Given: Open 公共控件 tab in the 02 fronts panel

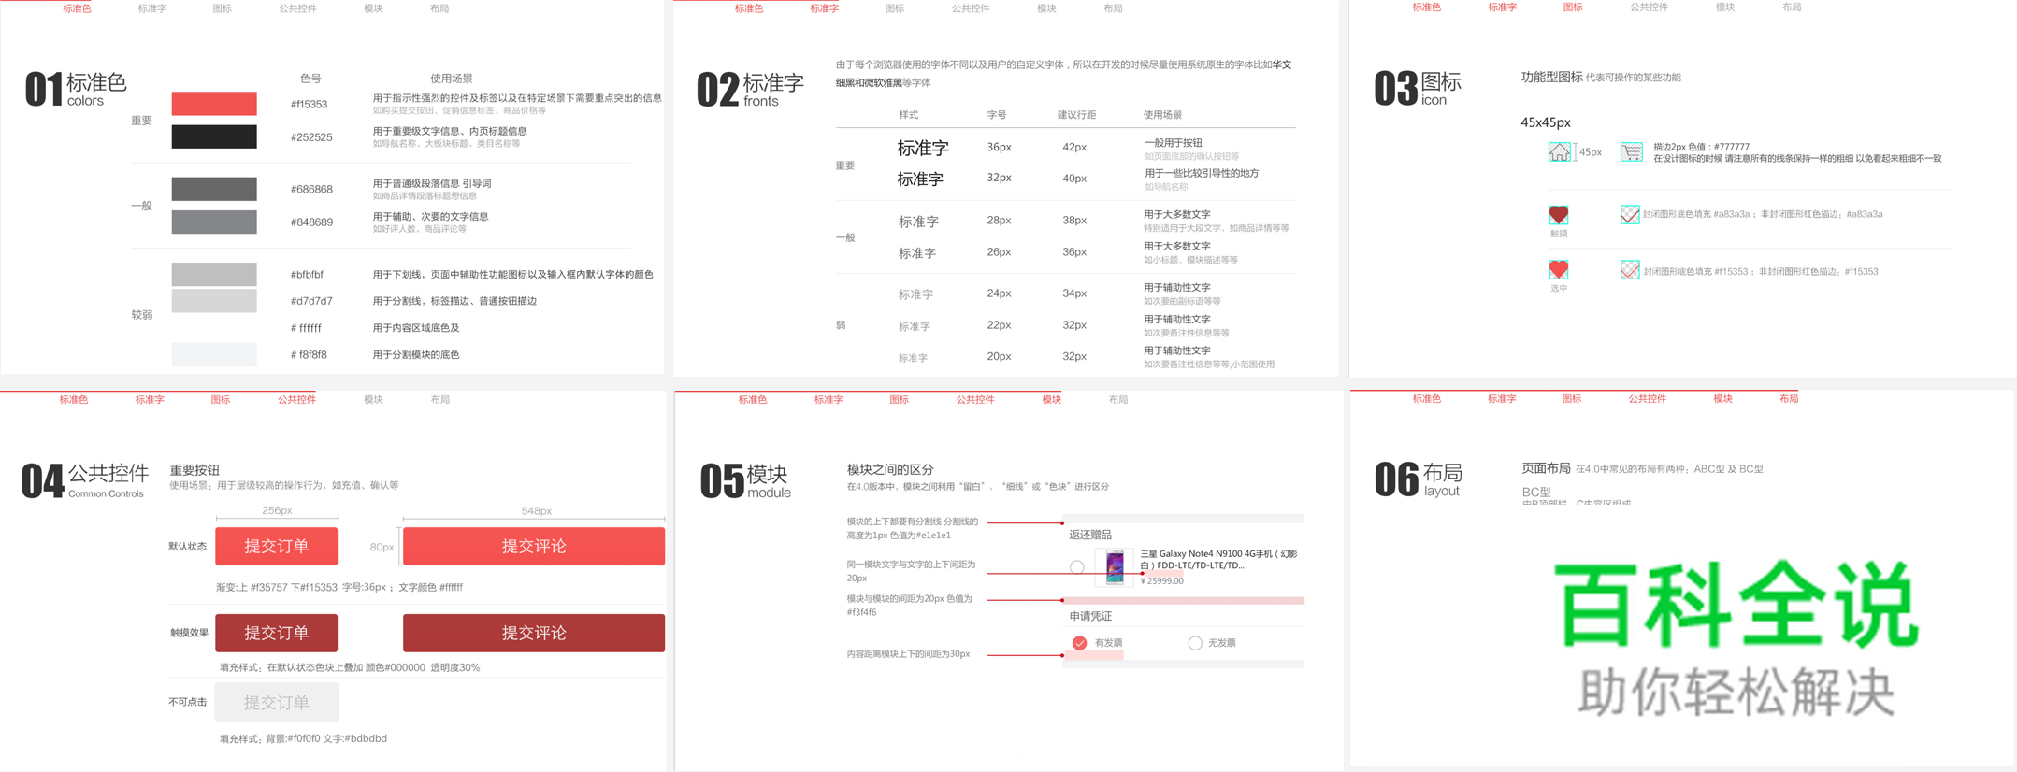Looking at the screenshot, I should 971,8.
